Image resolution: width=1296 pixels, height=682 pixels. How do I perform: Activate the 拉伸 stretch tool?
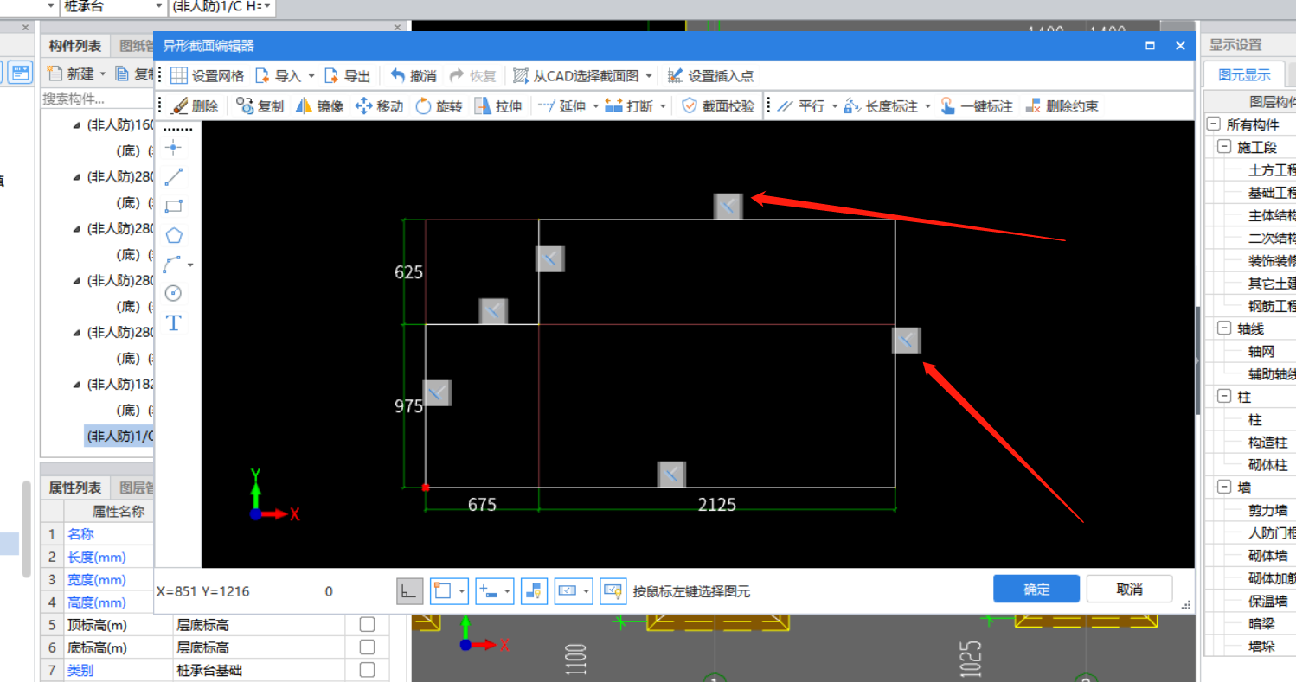tap(498, 106)
